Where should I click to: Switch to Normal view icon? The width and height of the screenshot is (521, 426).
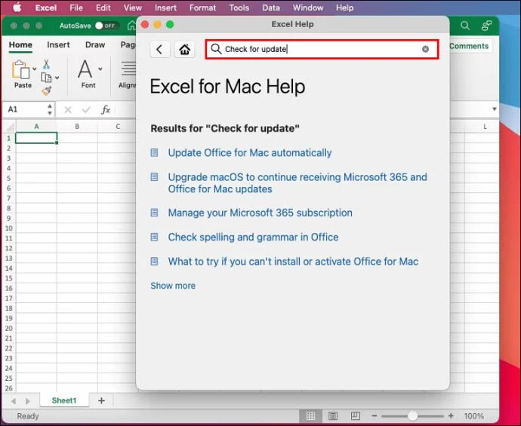pos(310,415)
